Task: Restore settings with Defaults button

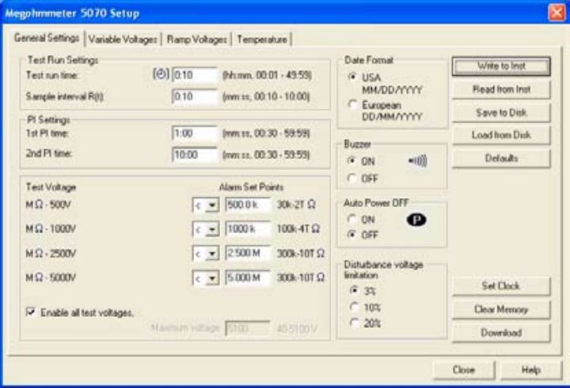Action: (x=501, y=158)
